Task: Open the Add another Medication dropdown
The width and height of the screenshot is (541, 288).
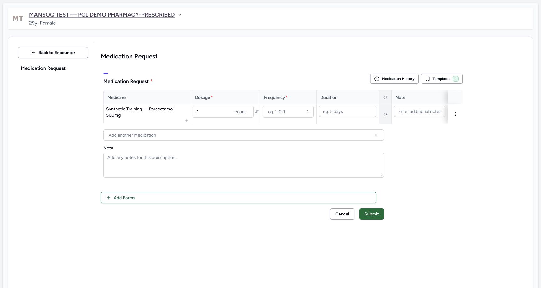Action: click(243, 135)
